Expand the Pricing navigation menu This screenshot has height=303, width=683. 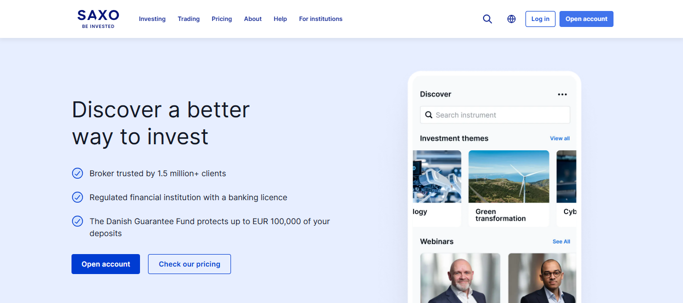[x=221, y=19]
